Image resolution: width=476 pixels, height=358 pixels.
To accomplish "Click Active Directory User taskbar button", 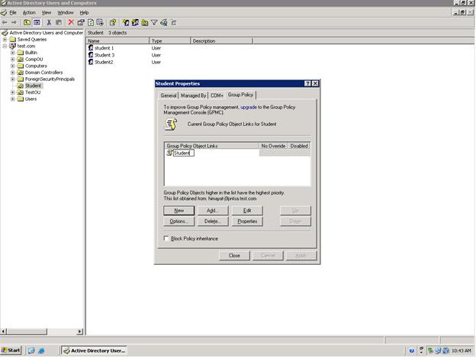I will tap(94, 350).
